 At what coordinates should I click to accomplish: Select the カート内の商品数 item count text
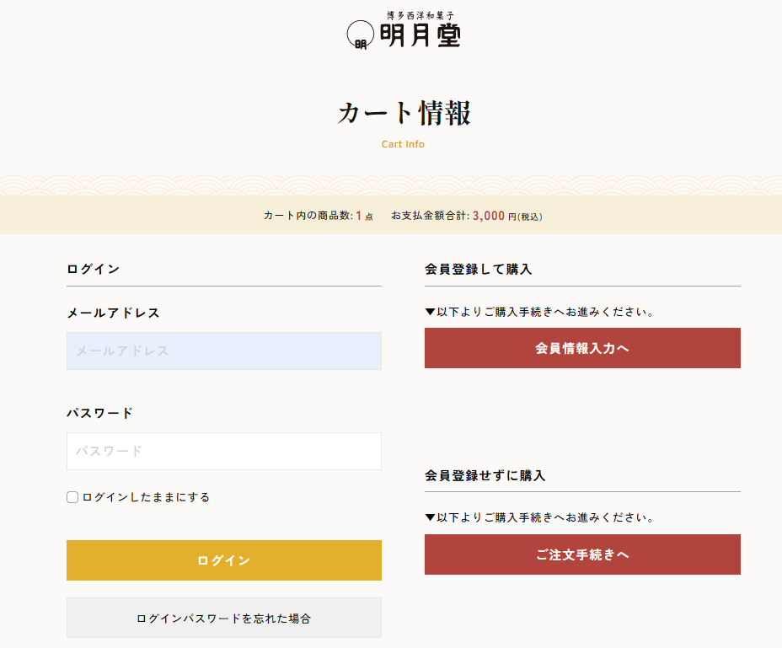318,216
